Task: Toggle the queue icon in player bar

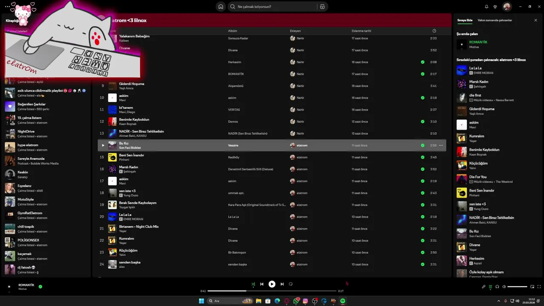Action: click(x=490, y=287)
